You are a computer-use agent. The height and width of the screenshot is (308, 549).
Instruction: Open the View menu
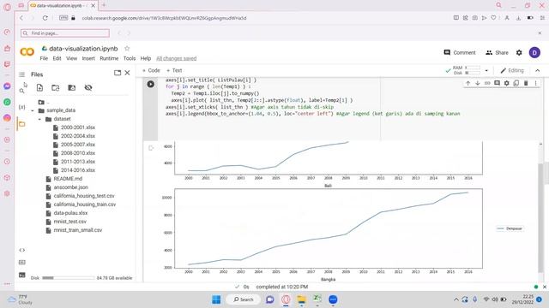tap(71, 58)
